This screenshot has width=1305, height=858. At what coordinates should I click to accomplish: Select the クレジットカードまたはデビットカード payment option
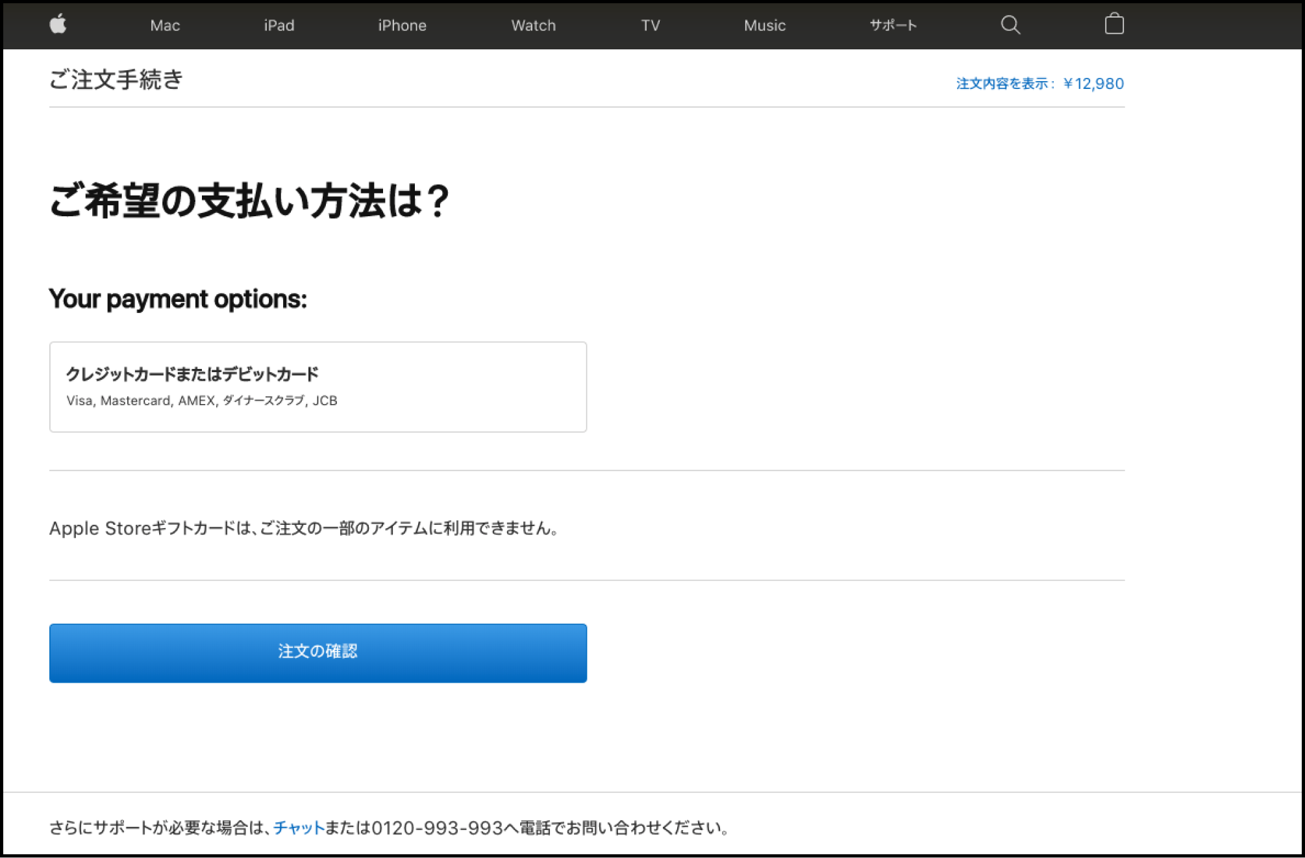[x=318, y=387]
